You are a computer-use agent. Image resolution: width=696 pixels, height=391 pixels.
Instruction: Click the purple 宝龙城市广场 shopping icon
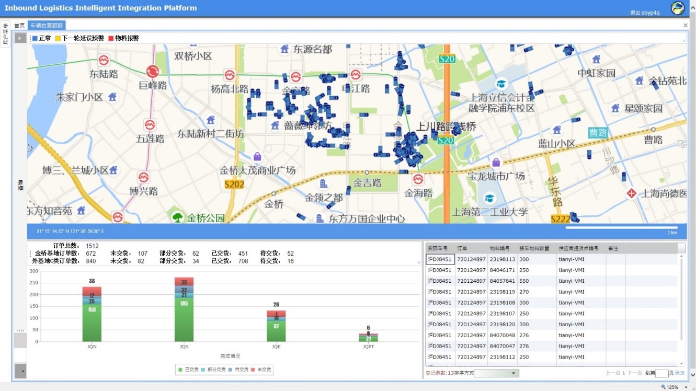tap(496, 162)
